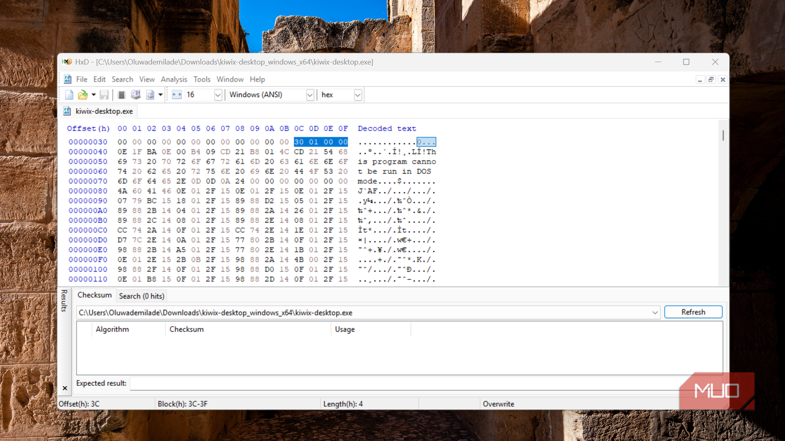The image size is (785, 441).
Task: Minimize the inner document window
Action: [700, 80]
